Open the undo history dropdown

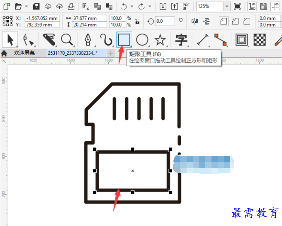click(132, 7)
